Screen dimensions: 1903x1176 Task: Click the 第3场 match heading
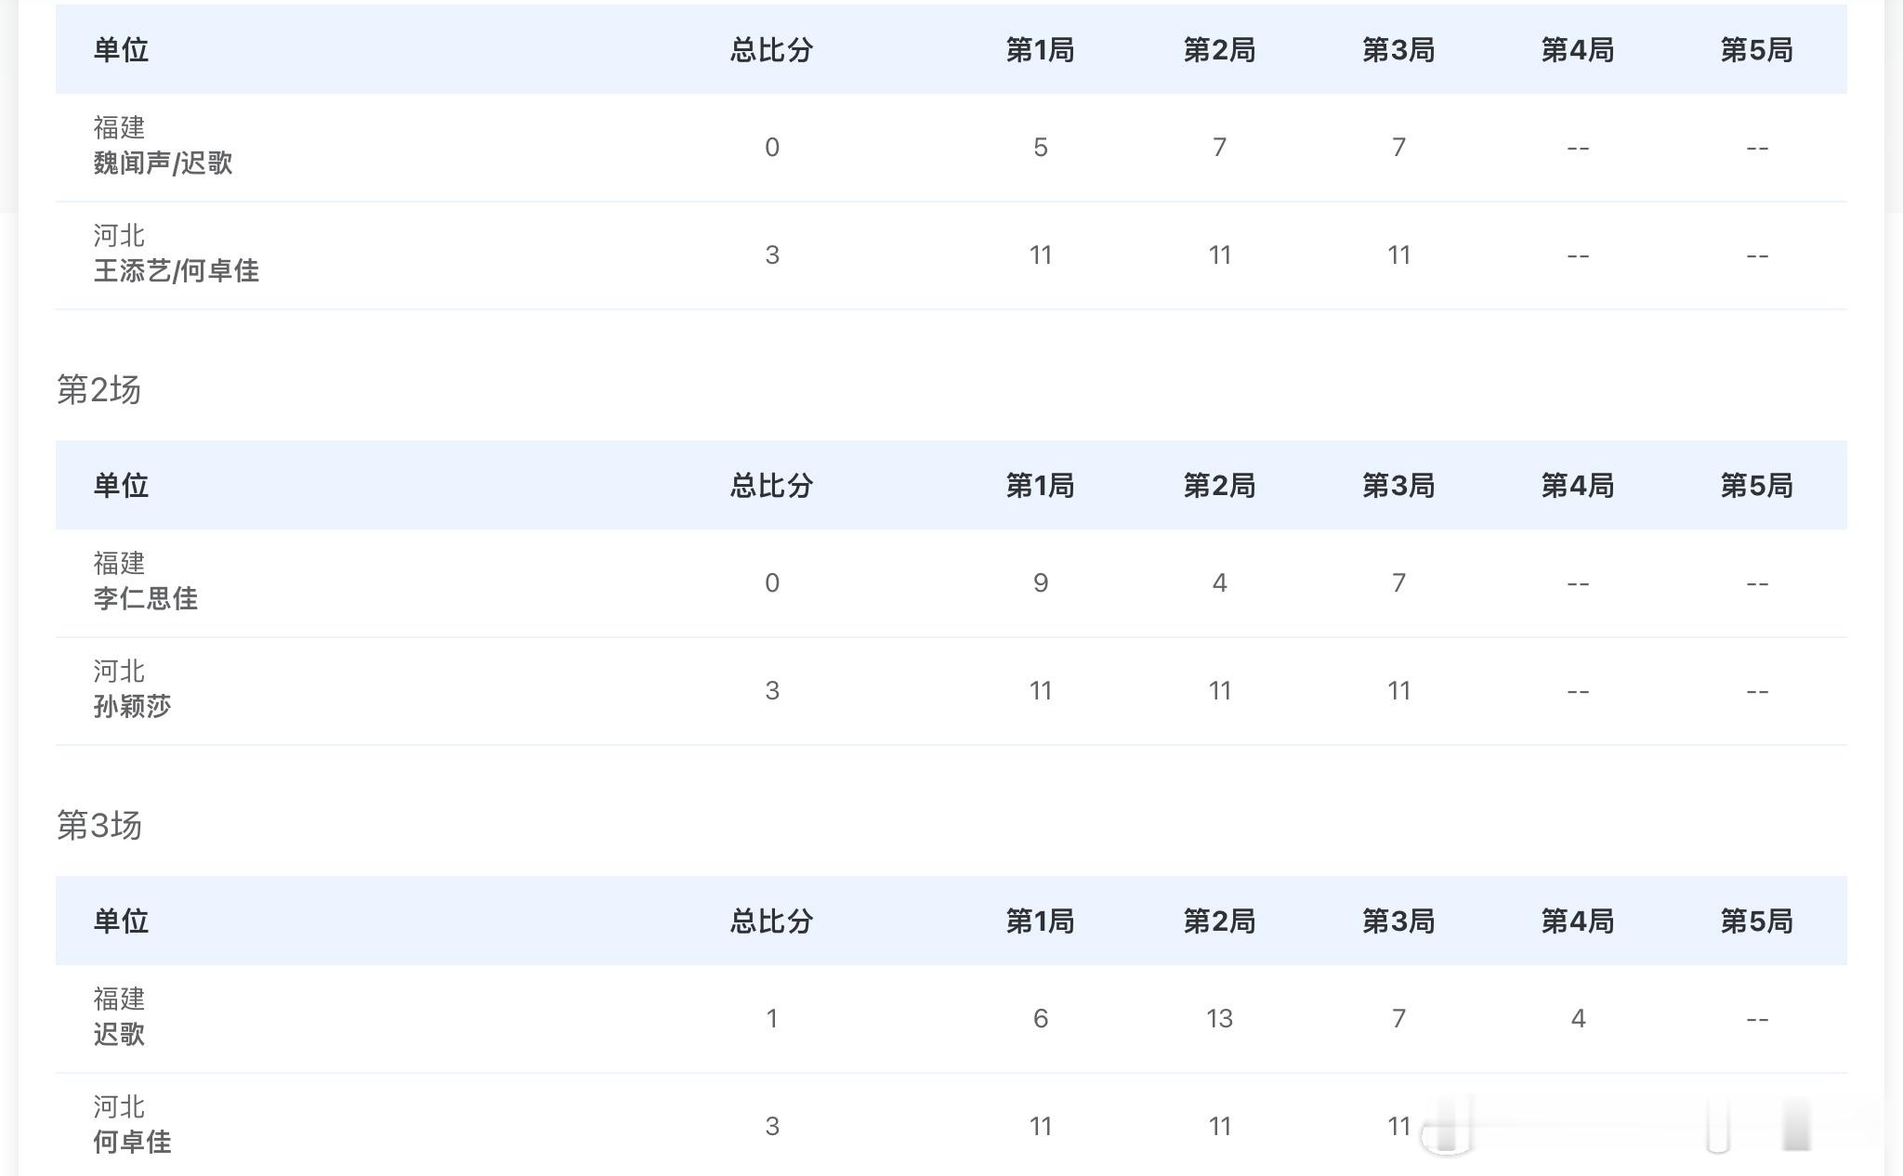(x=98, y=826)
